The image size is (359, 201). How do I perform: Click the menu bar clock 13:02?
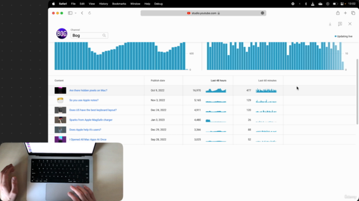352,4
